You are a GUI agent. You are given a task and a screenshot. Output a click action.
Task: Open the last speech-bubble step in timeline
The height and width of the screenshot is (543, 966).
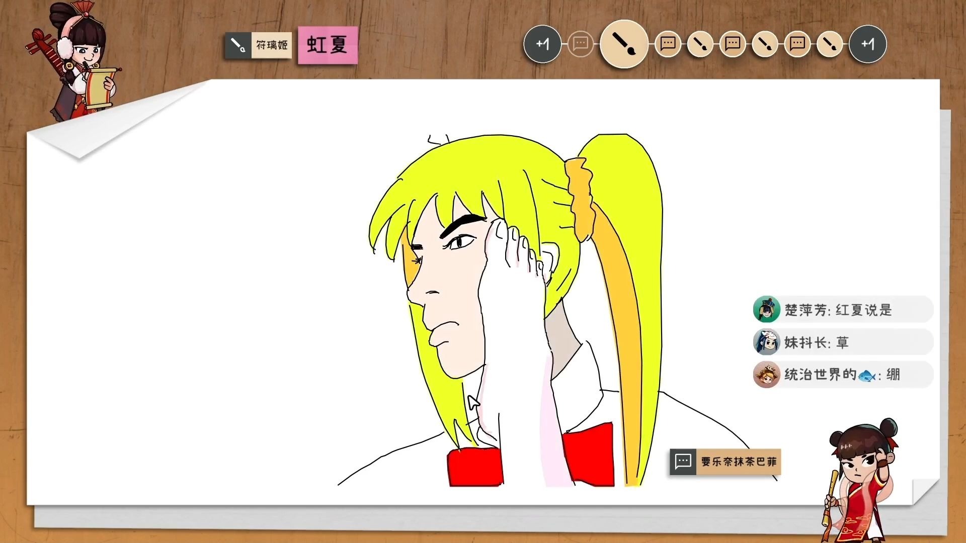(x=797, y=44)
